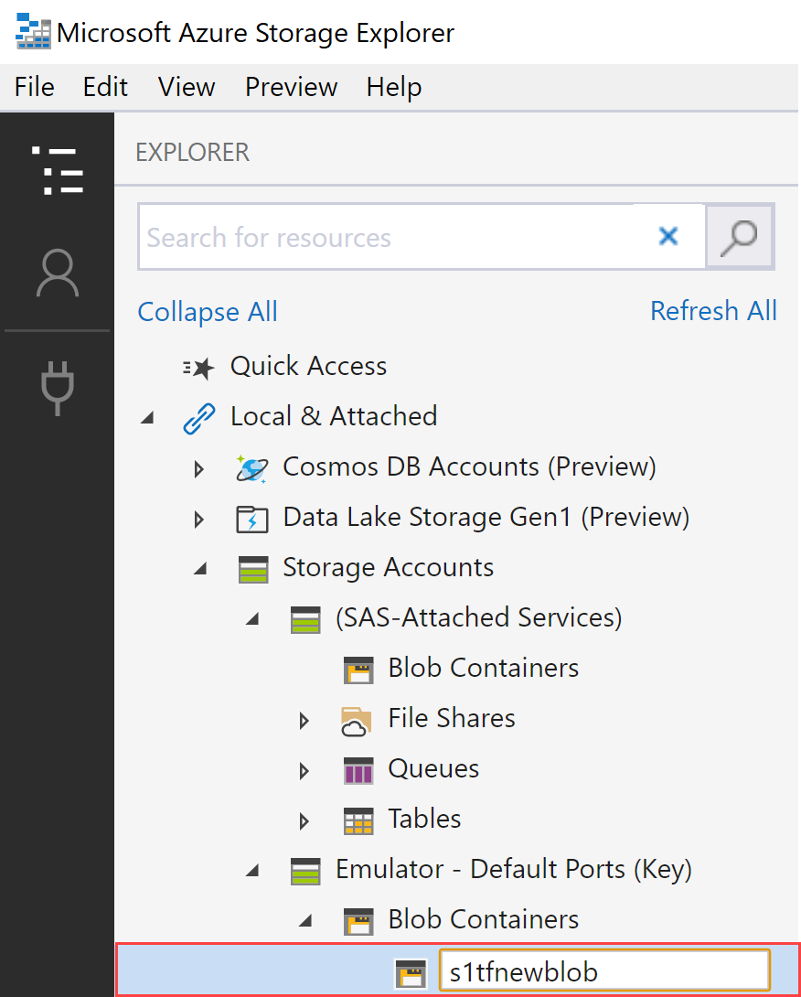The height and width of the screenshot is (997, 801).
Task: Click the Local & Attached link icon
Action: click(199, 415)
